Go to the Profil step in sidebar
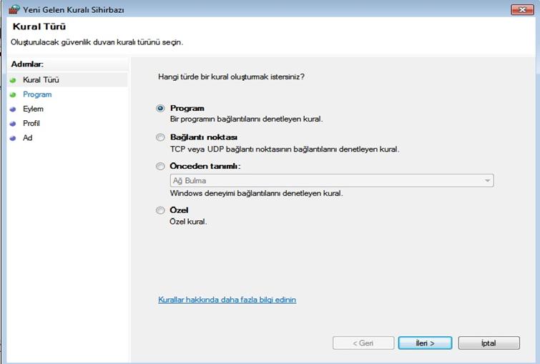 click(x=31, y=123)
